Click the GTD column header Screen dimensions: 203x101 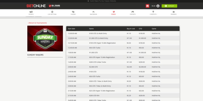coord(140,29)
